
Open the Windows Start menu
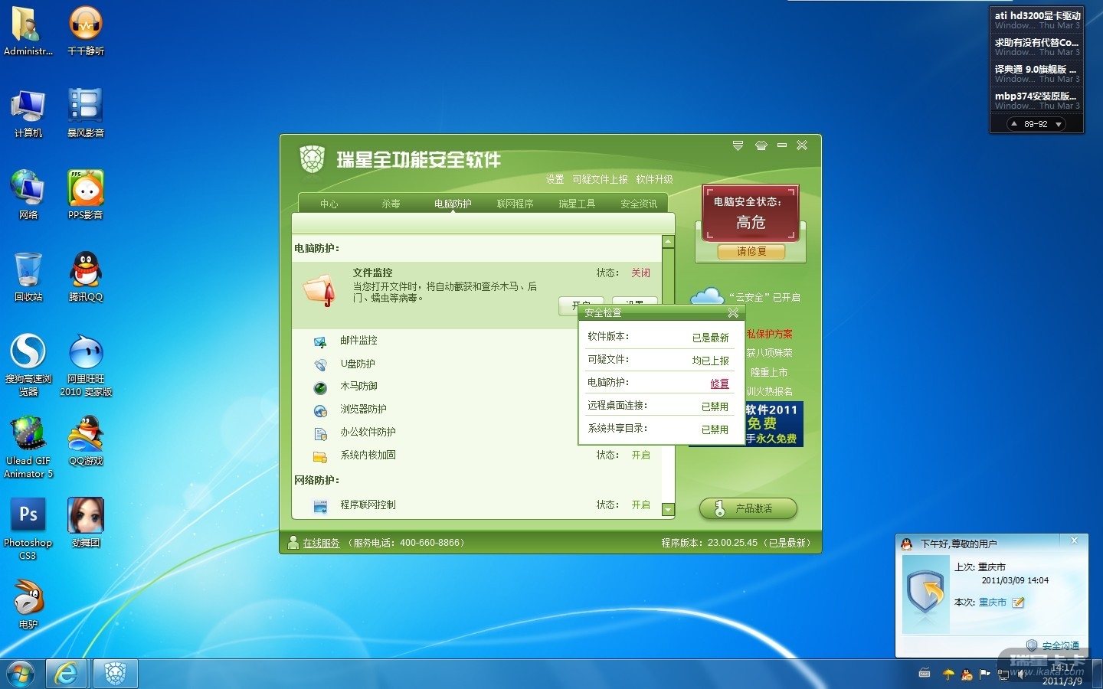21,674
